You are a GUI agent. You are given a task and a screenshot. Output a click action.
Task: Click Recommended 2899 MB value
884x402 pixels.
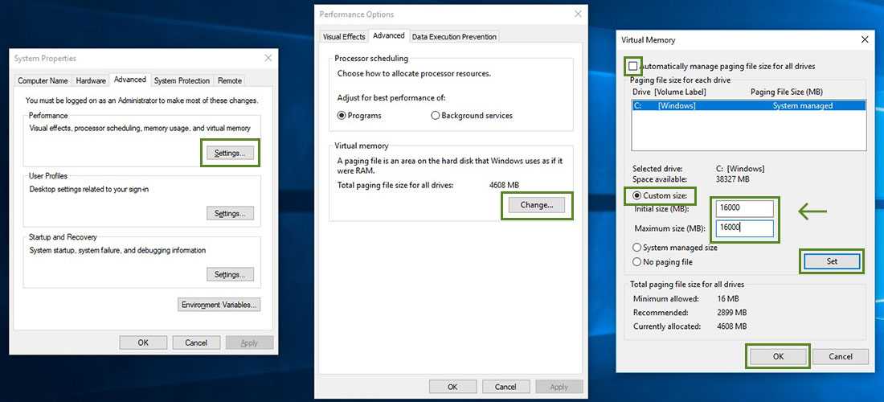(732, 312)
